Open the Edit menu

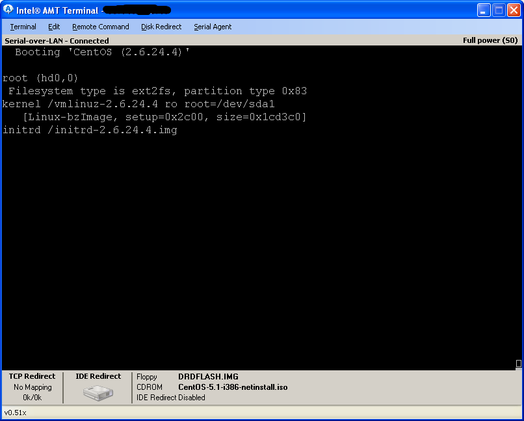coord(54,27)
